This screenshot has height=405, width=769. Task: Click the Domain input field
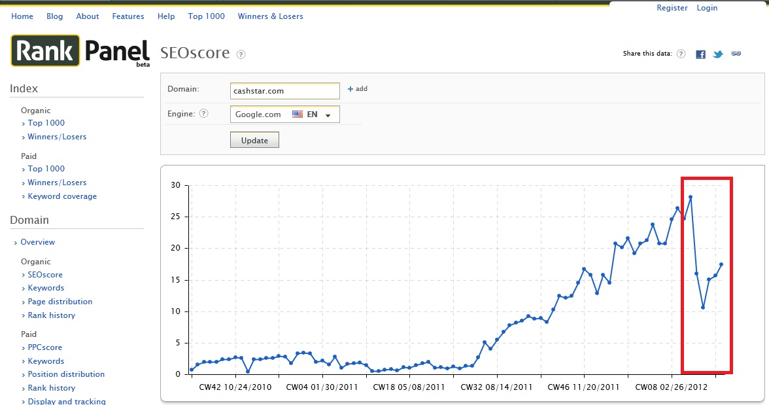coord(284,91)
